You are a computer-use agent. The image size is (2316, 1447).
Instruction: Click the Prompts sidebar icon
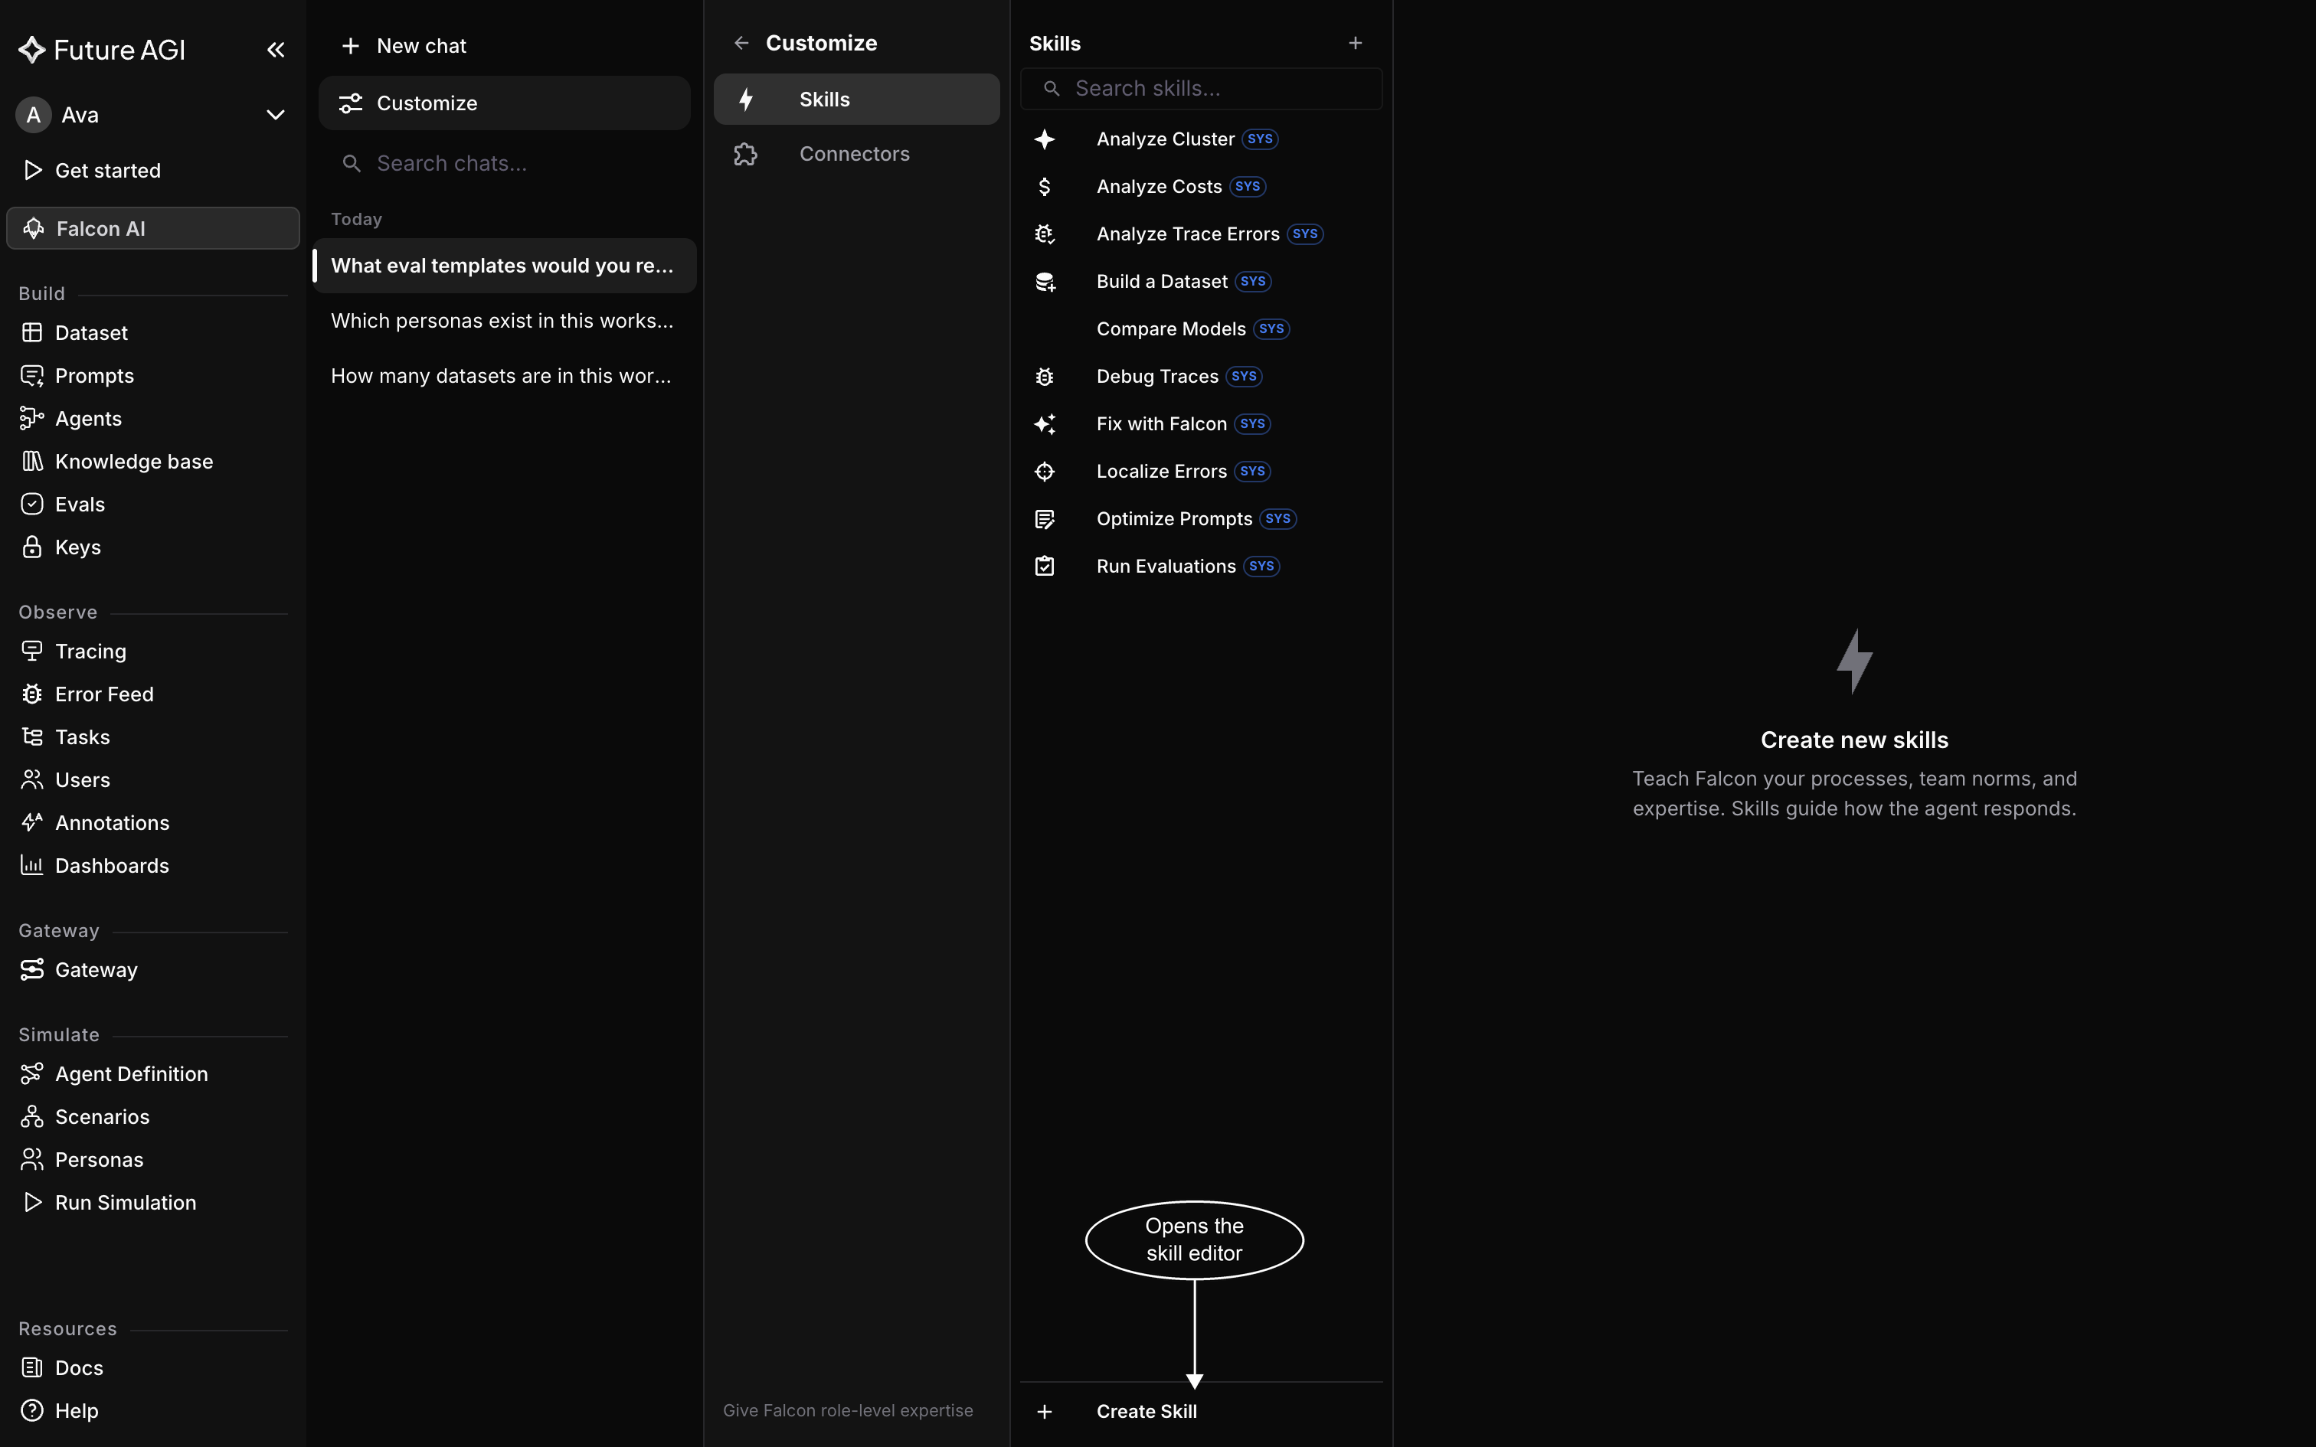pos(31,376)
